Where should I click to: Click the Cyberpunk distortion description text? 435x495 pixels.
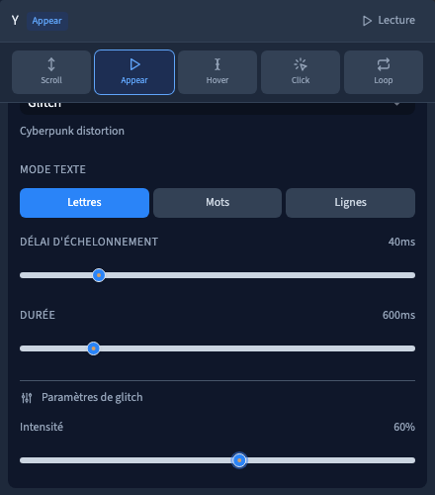click(x=72, y=131)
